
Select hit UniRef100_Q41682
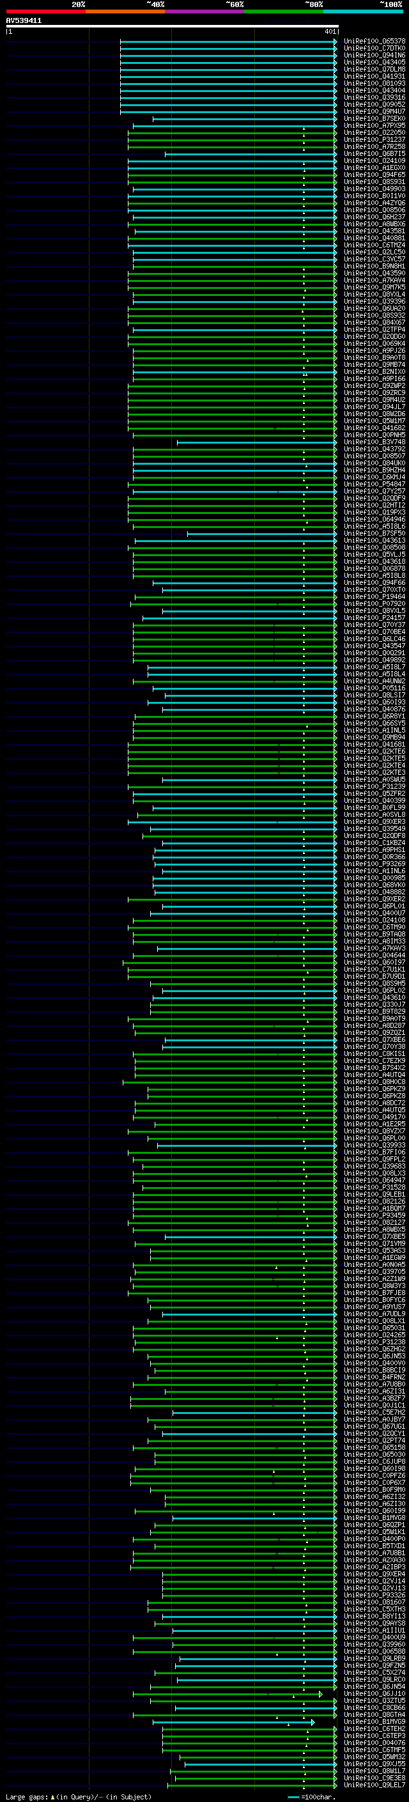374,428
